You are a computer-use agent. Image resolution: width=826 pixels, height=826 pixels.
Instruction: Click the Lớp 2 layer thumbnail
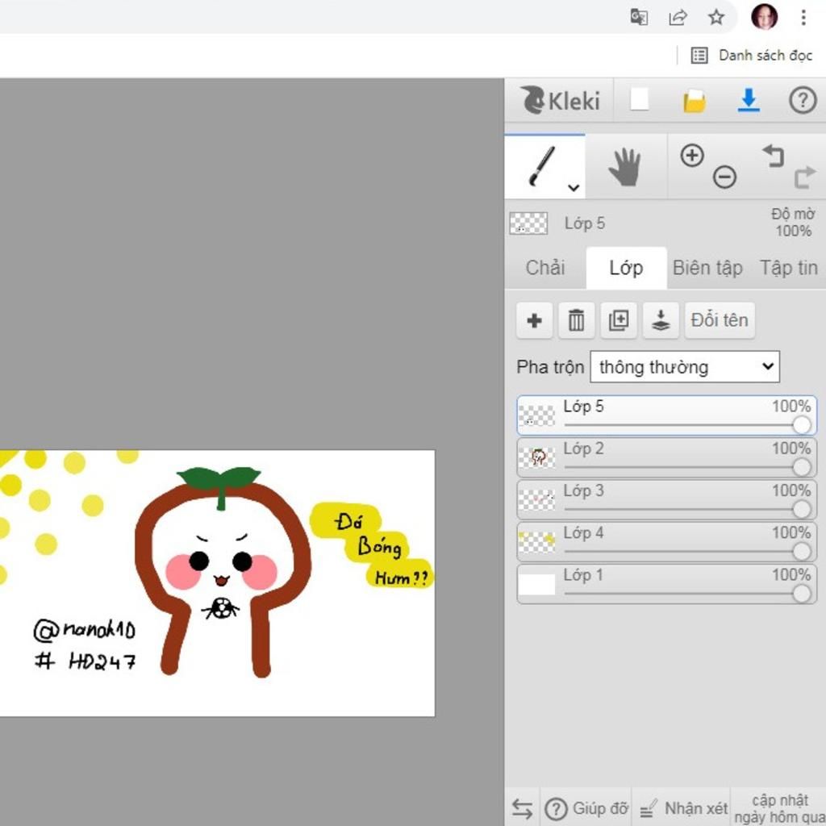536,458
